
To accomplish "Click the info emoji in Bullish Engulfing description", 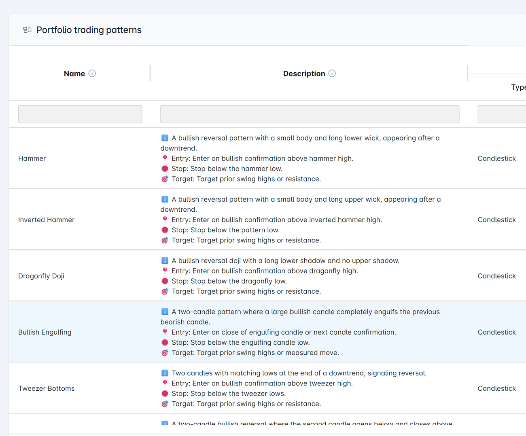I will pos(165,312).
